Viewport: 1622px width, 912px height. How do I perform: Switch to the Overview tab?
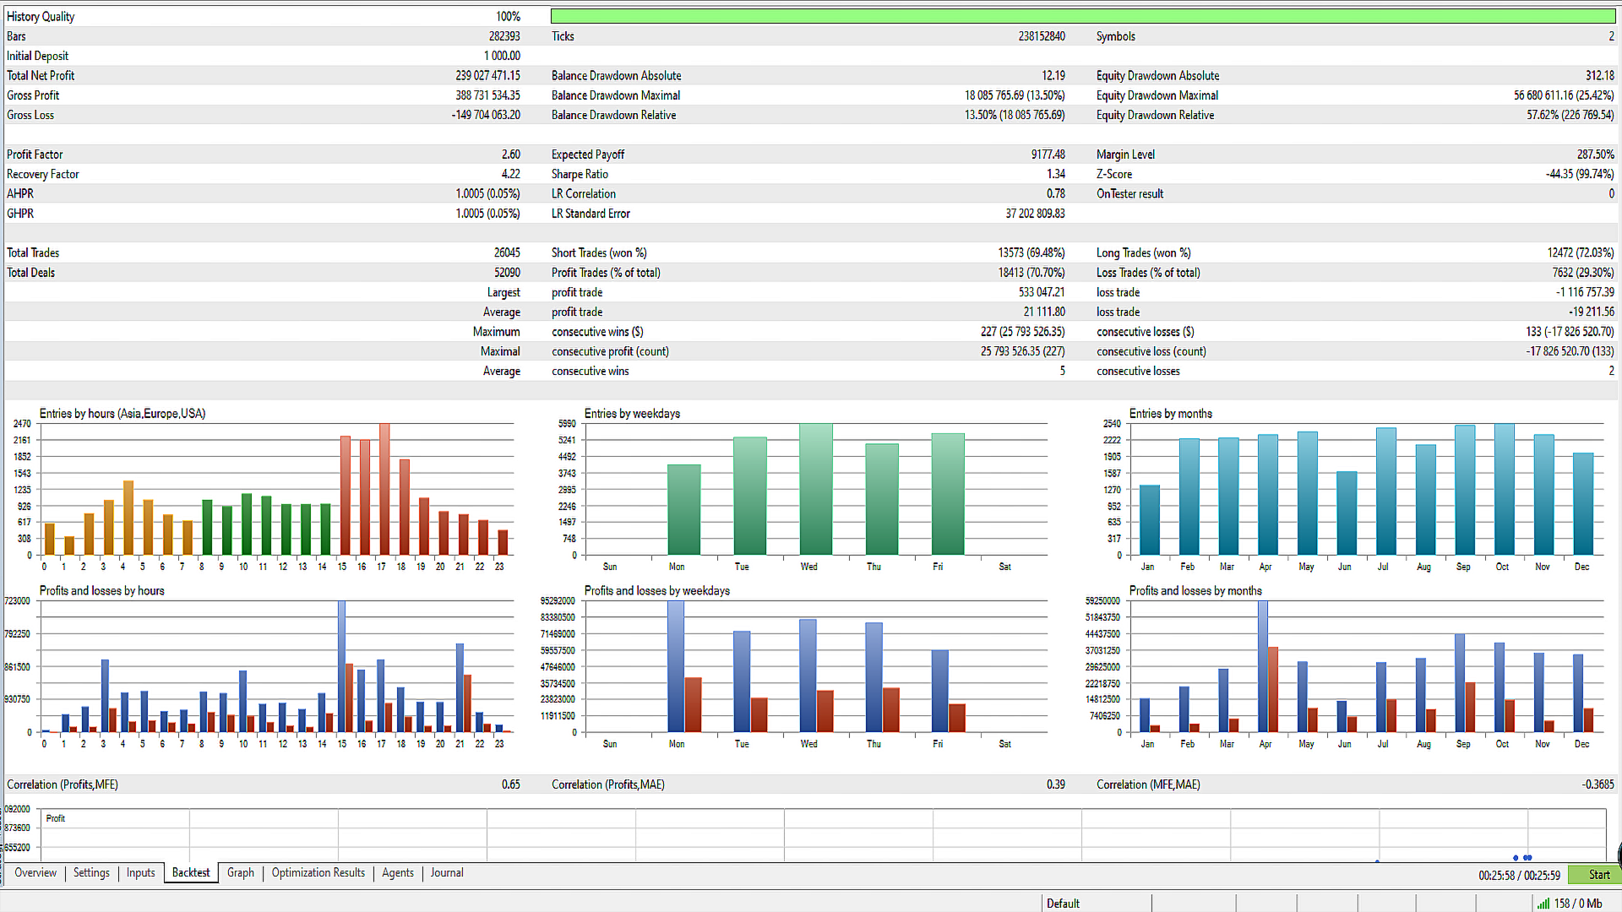click(35, 873)
